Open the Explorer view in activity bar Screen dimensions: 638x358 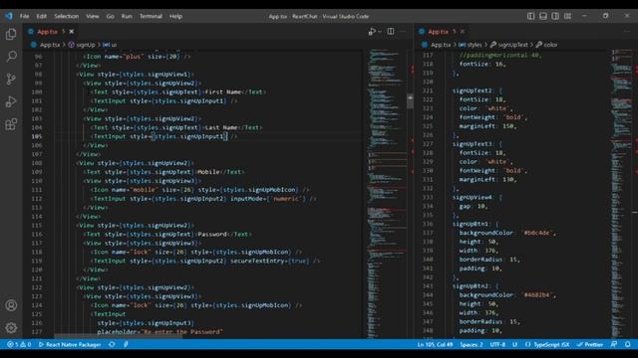(11, 34)
